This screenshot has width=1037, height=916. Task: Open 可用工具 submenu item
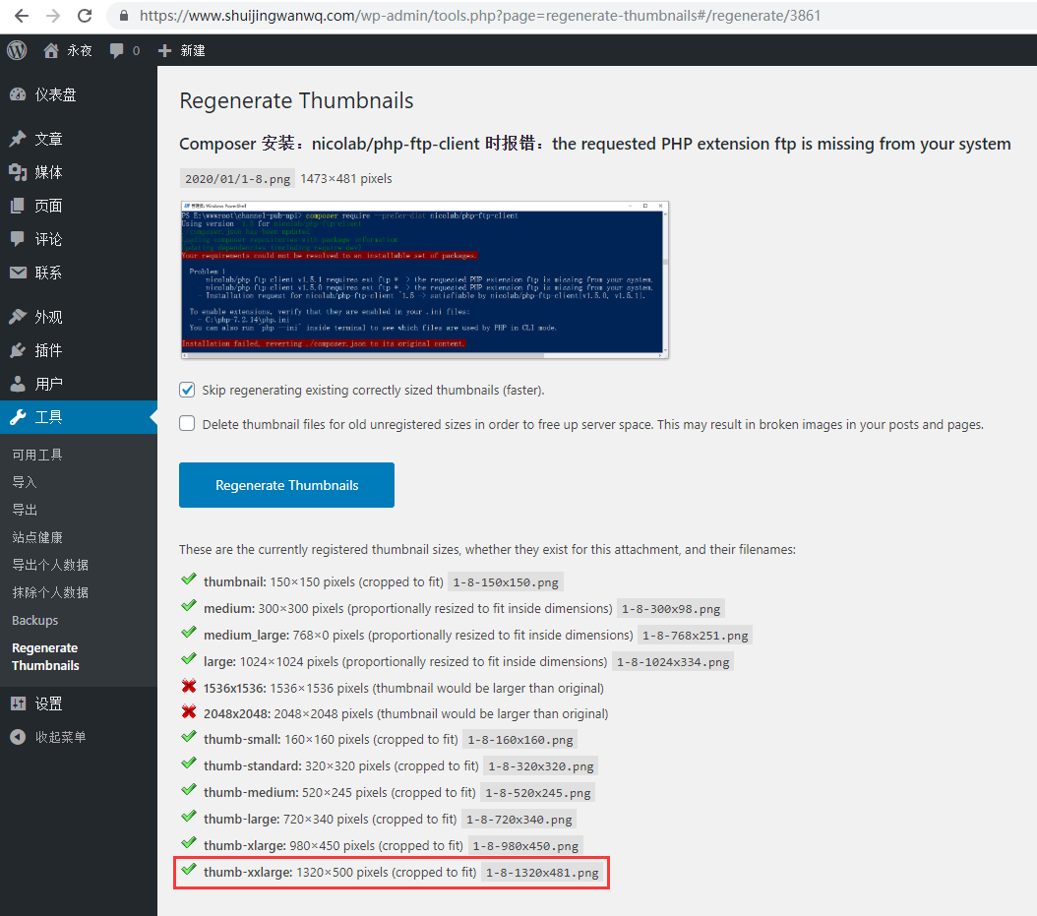[x=37, y=455]
